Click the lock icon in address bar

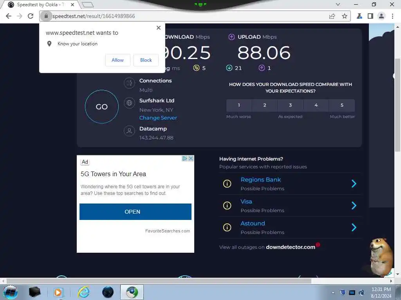tap(46, 16)
